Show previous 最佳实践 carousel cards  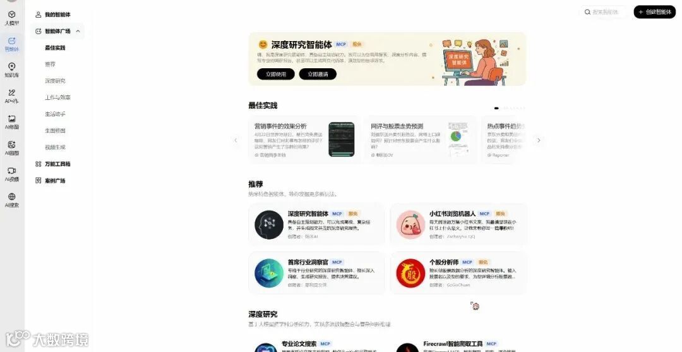tap(236, 140)
